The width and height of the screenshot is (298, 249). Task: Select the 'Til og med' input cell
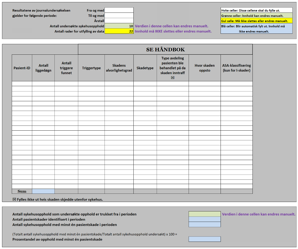[119, 16]
